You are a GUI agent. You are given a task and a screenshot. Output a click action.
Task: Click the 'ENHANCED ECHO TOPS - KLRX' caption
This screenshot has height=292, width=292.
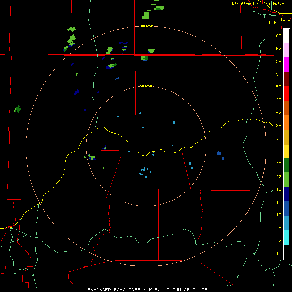pyautogui.click(x=125, y=290)
